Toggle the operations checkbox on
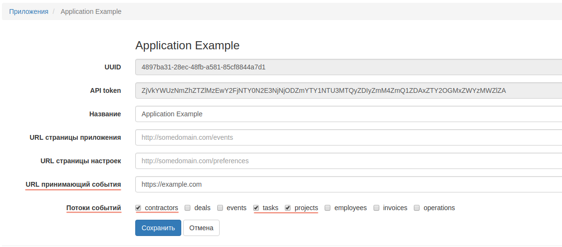562x247 pixels. [417, 208]
